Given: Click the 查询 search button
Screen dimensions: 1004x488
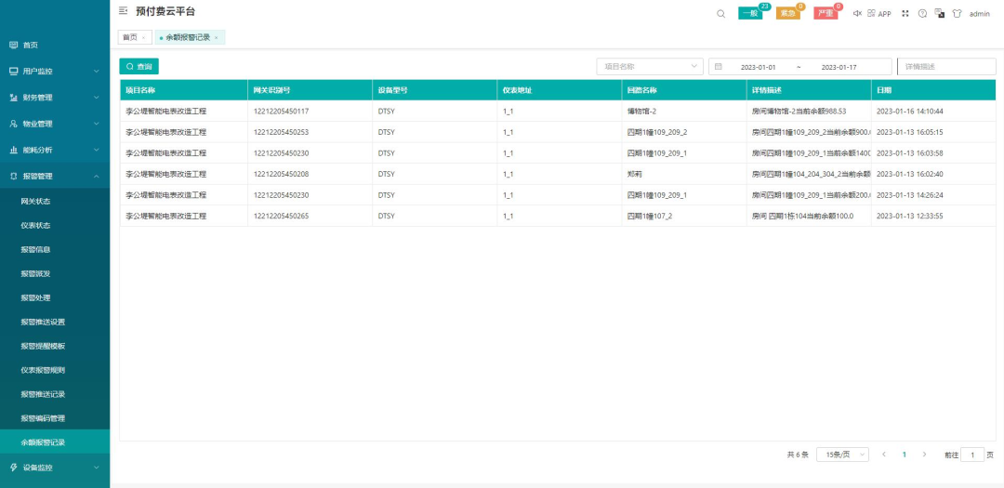Looking at the screenshot, I should pos(139,67).
